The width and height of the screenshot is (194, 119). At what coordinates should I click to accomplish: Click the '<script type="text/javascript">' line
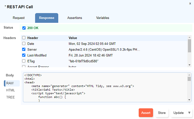58,93
